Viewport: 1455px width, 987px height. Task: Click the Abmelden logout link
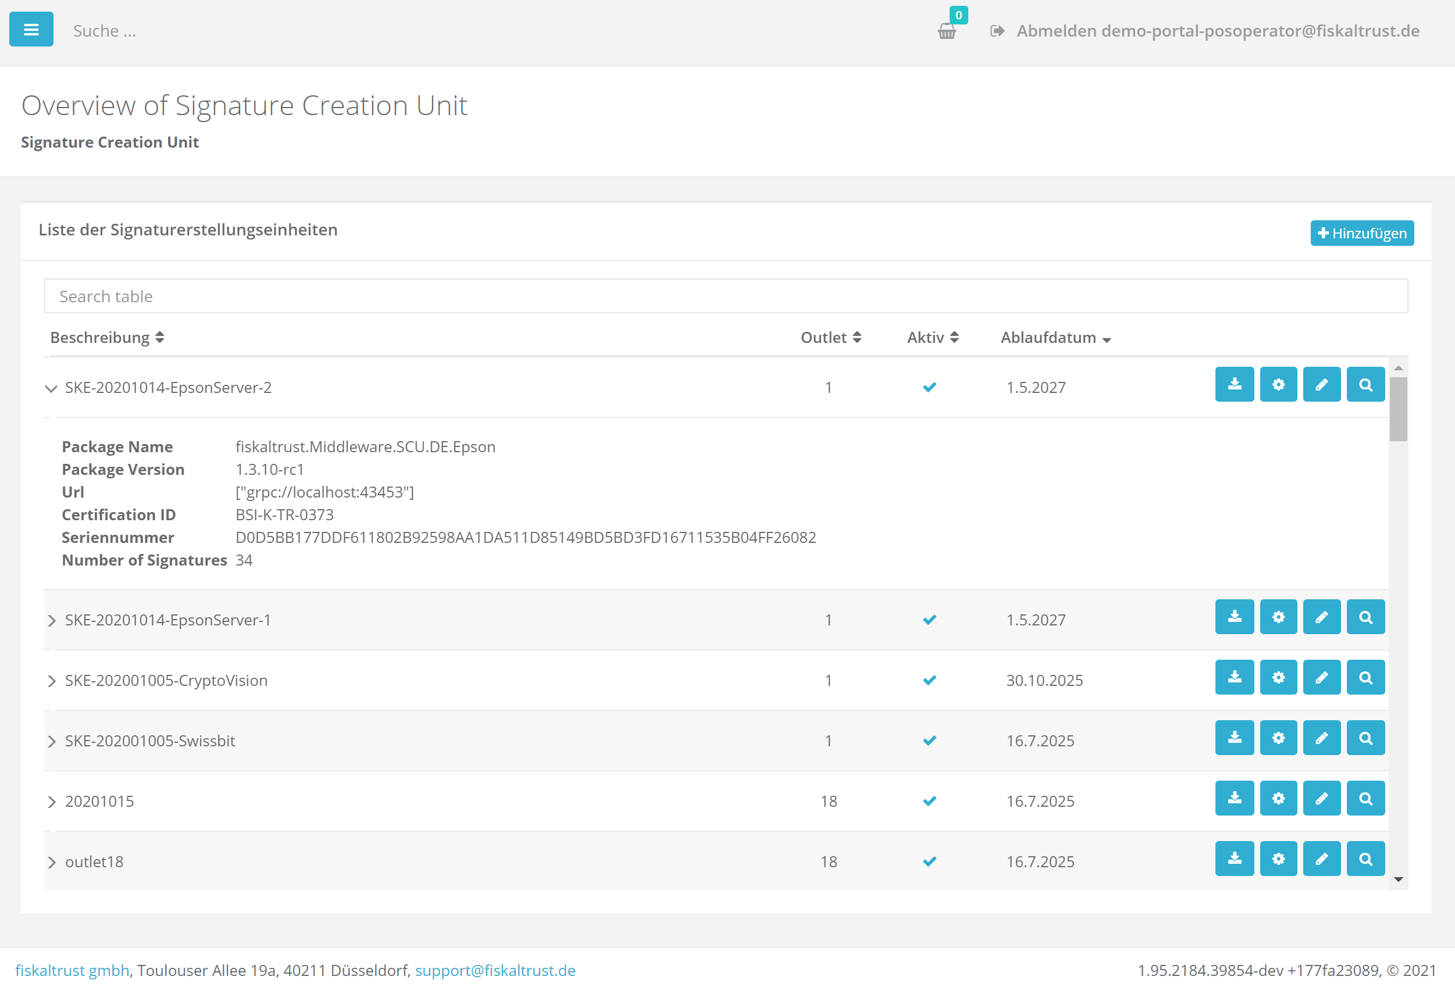pyautogui.click(x=1204, y=31)
